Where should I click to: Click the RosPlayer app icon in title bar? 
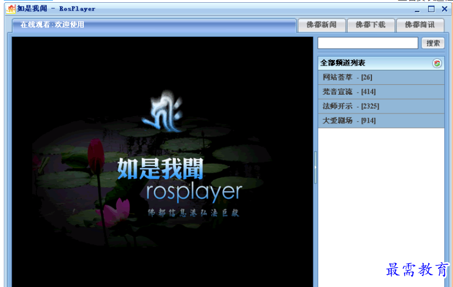point(10,9)
